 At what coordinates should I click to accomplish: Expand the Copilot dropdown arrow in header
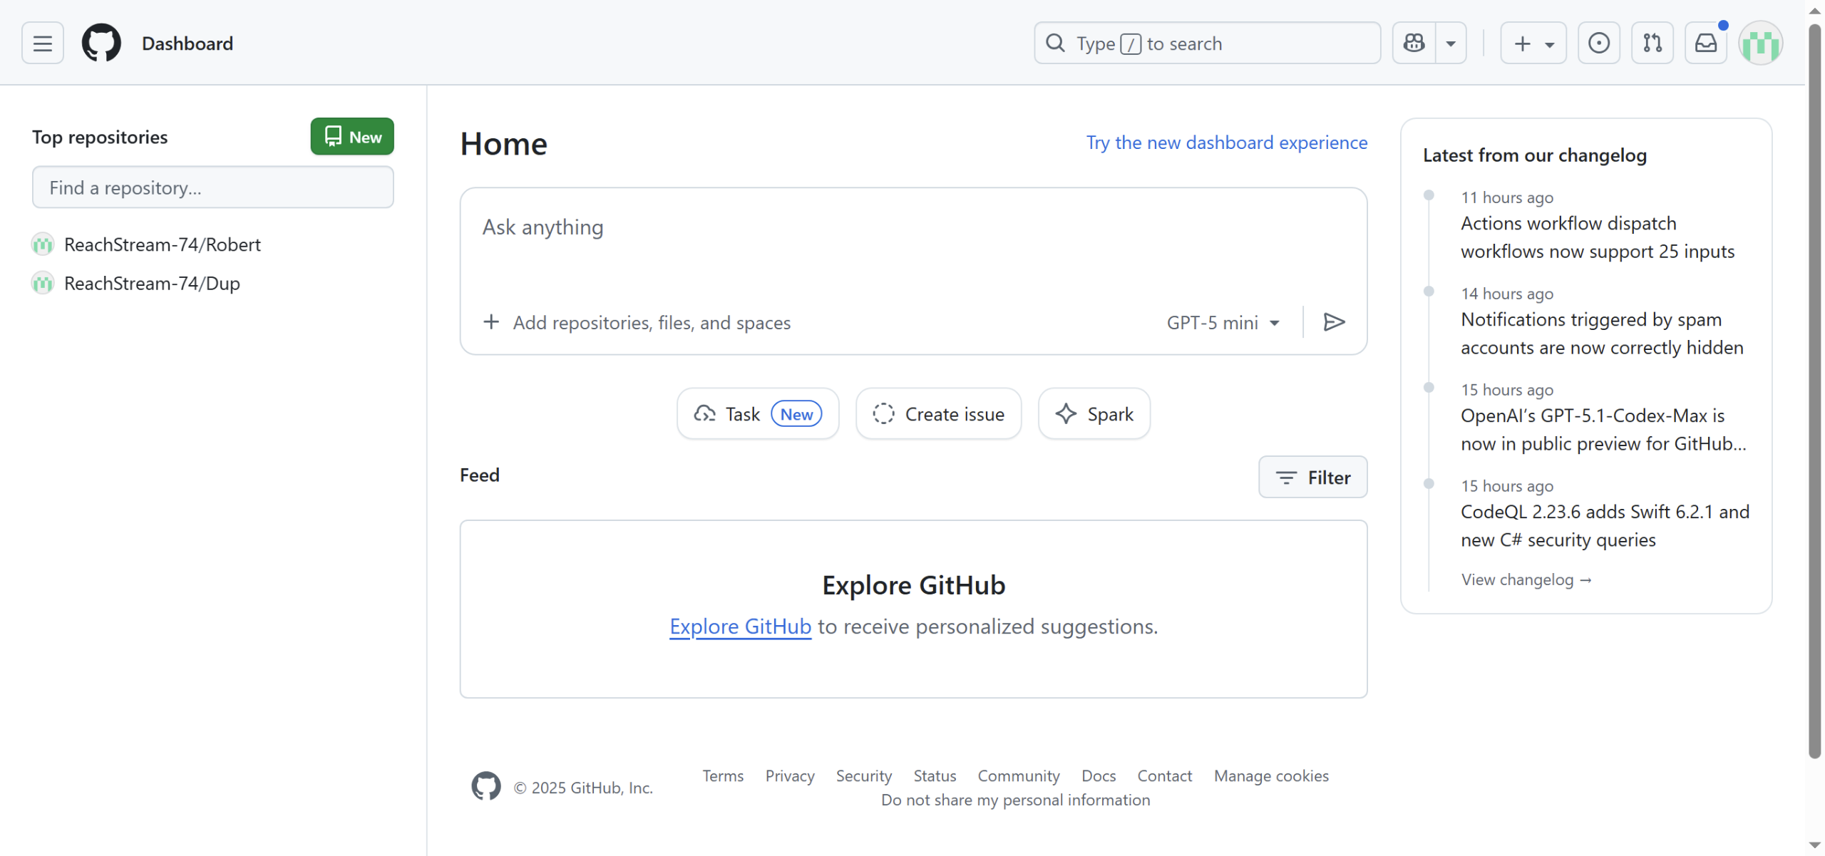coord(1451,43)
